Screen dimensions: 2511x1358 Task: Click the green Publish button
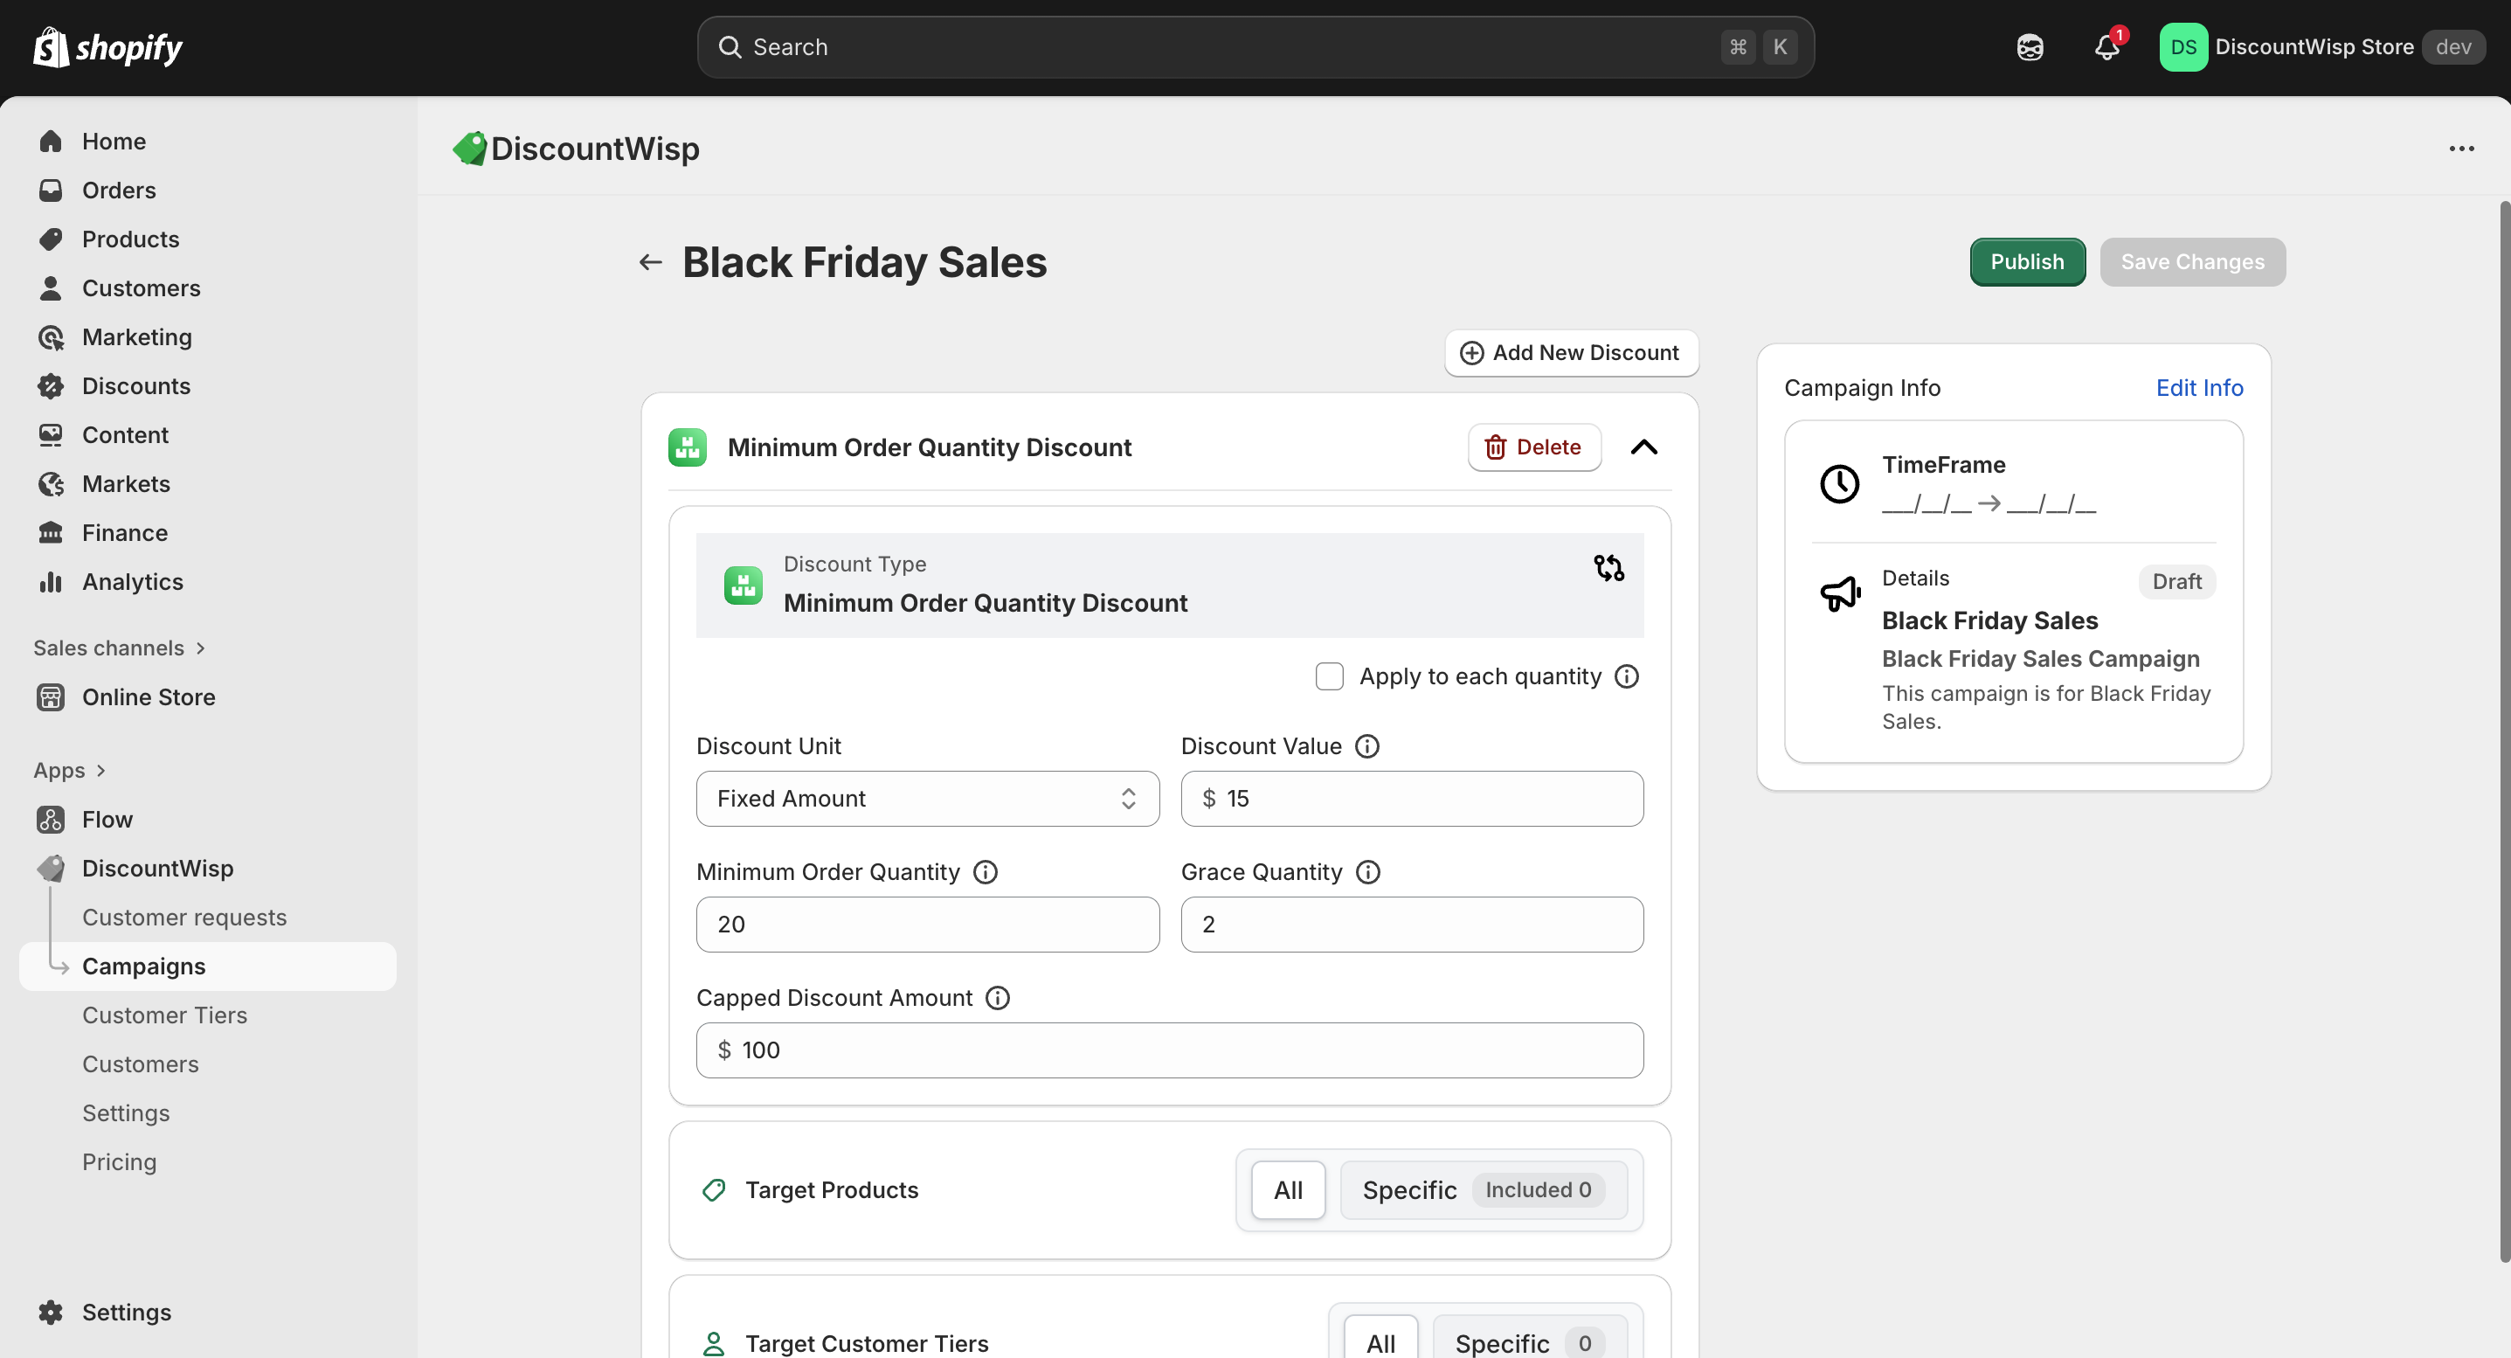pos(2027,262)
